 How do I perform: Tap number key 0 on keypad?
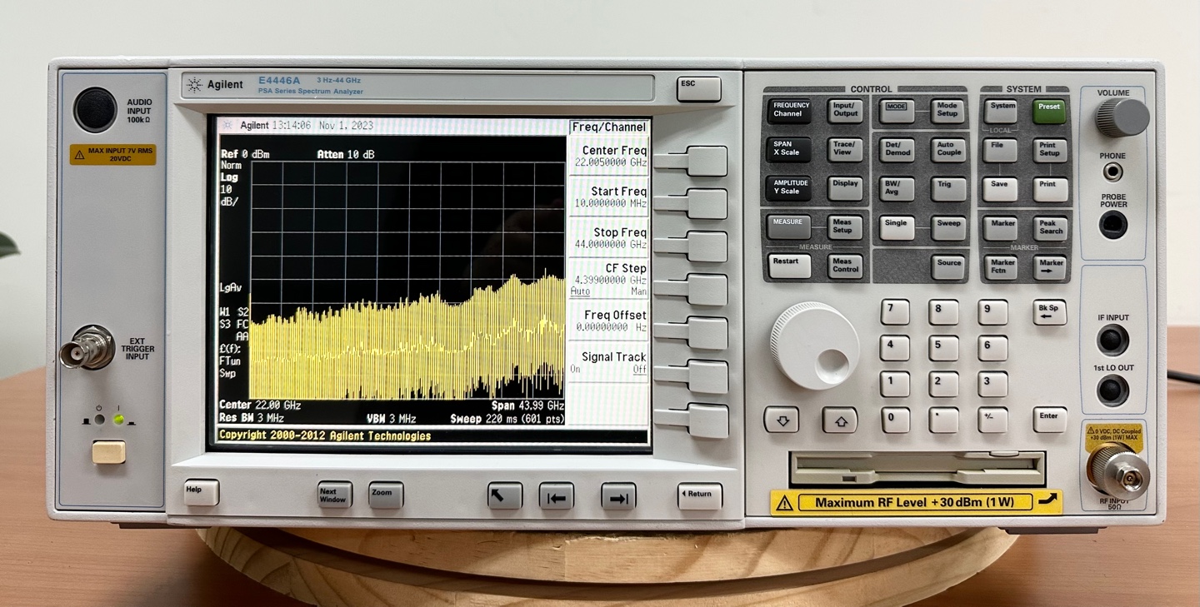(895, 420)
